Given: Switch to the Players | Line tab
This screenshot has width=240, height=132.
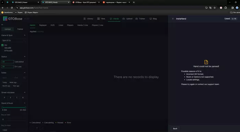Looking at the screenshot, I should click(97, 25).
